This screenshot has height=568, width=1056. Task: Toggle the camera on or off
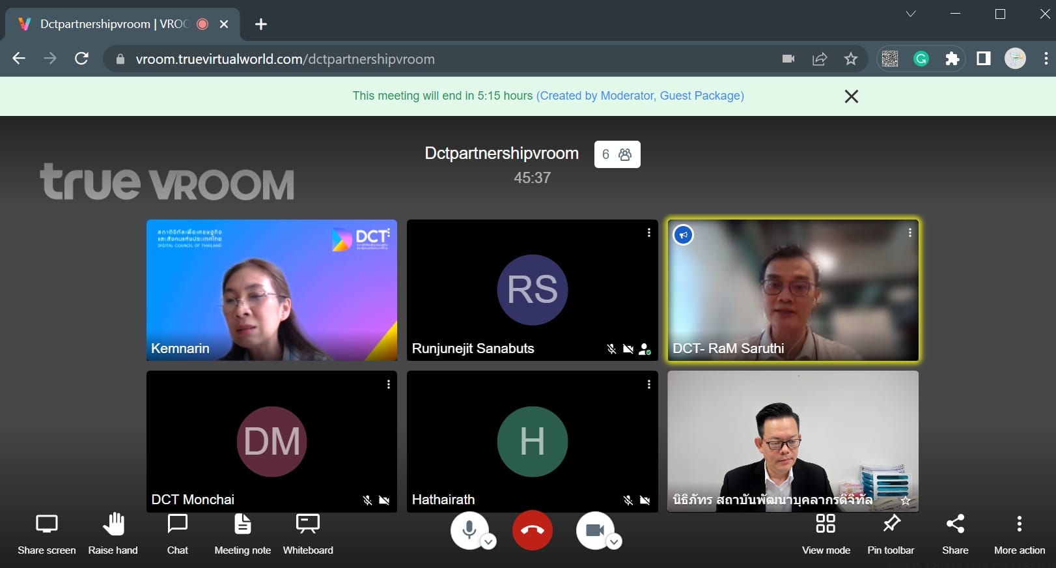point(594,530)
